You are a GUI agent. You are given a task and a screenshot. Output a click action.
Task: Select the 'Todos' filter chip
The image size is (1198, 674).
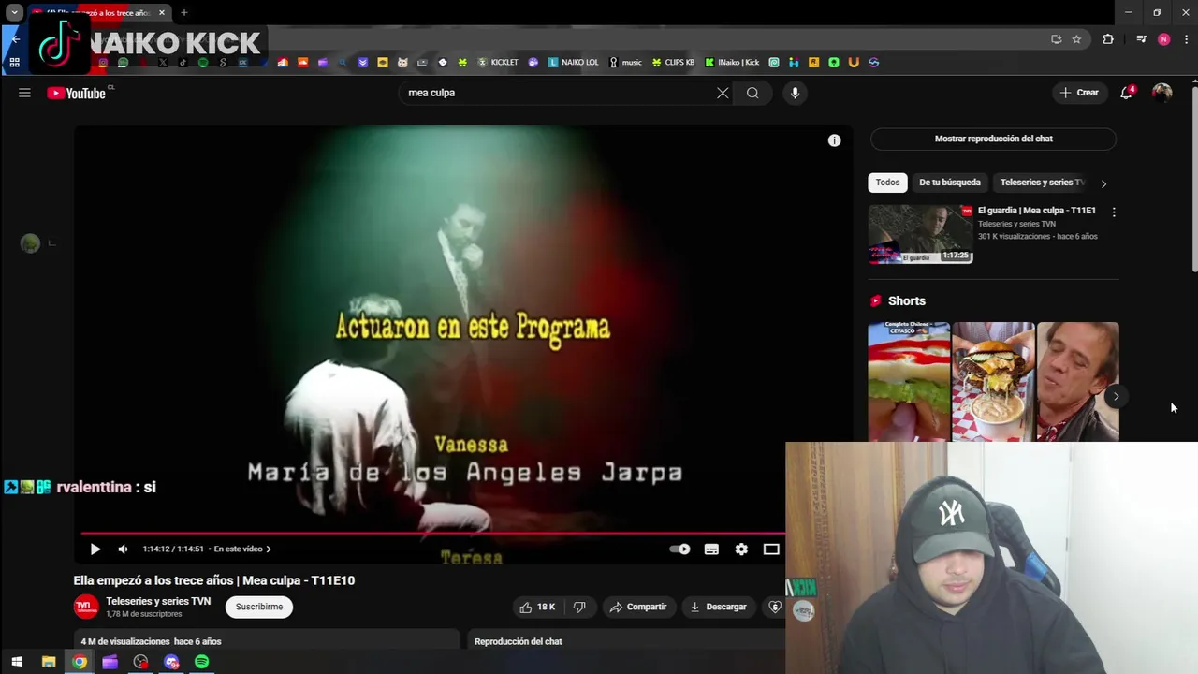tap(887, 183)
